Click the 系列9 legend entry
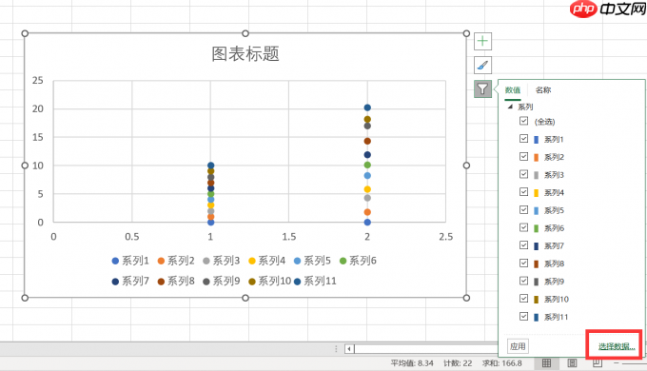 [222, 282]
